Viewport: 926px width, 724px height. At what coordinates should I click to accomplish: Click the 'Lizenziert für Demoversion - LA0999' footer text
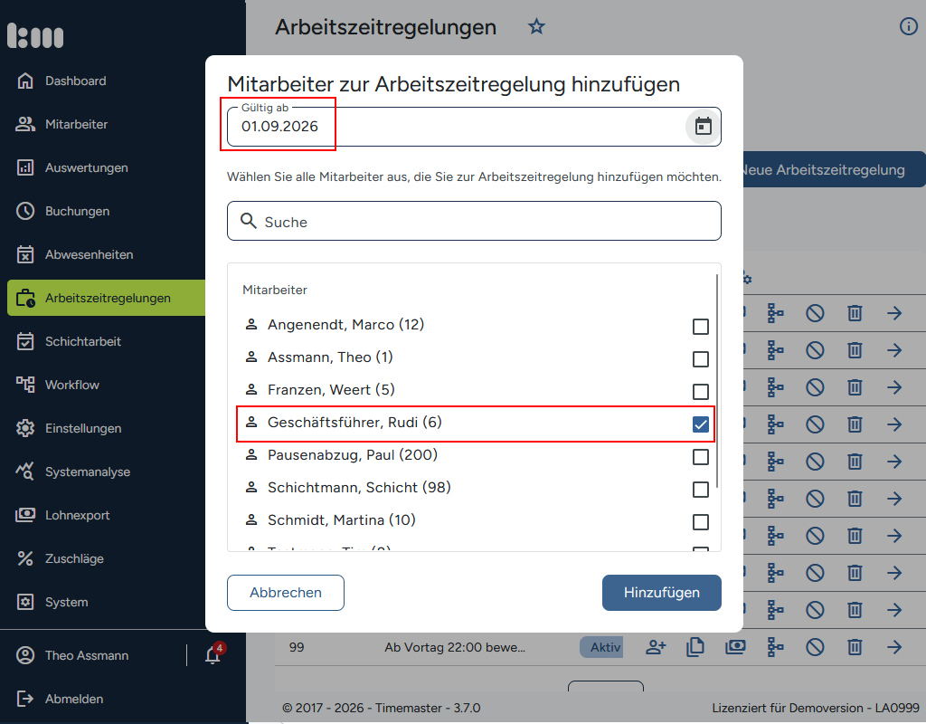816,708
